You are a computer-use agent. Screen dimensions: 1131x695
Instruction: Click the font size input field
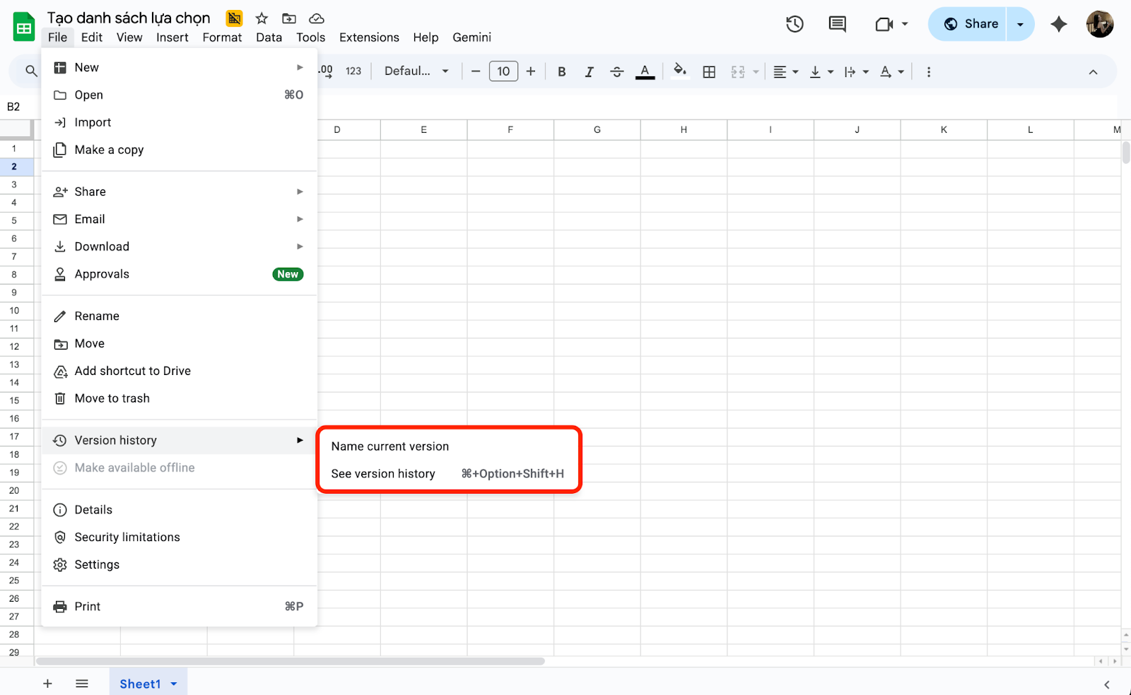(x=503, y=71)
